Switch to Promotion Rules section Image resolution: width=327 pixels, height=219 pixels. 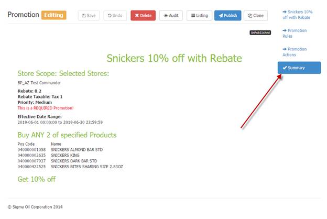pyautogui.click(x=297, y=34)
